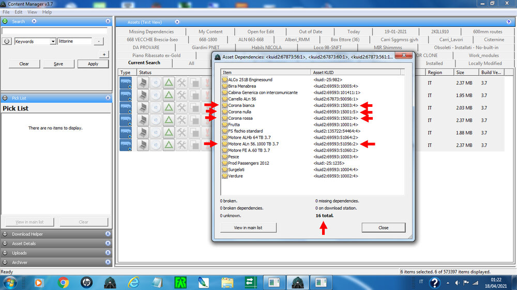The image size is (517, 290).
Task: Open the Assets (Text View) arrow menu
Action: coord(177,22)
